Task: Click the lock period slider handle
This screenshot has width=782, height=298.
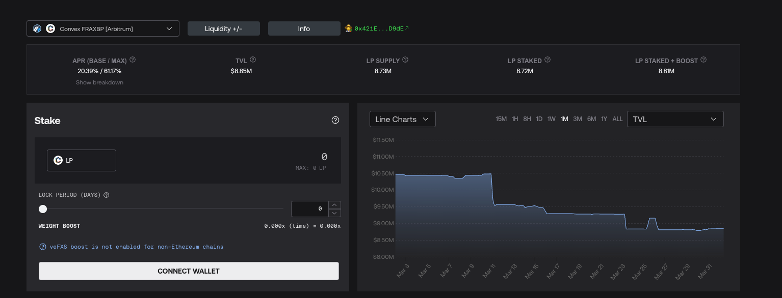Action: [43, 209]
